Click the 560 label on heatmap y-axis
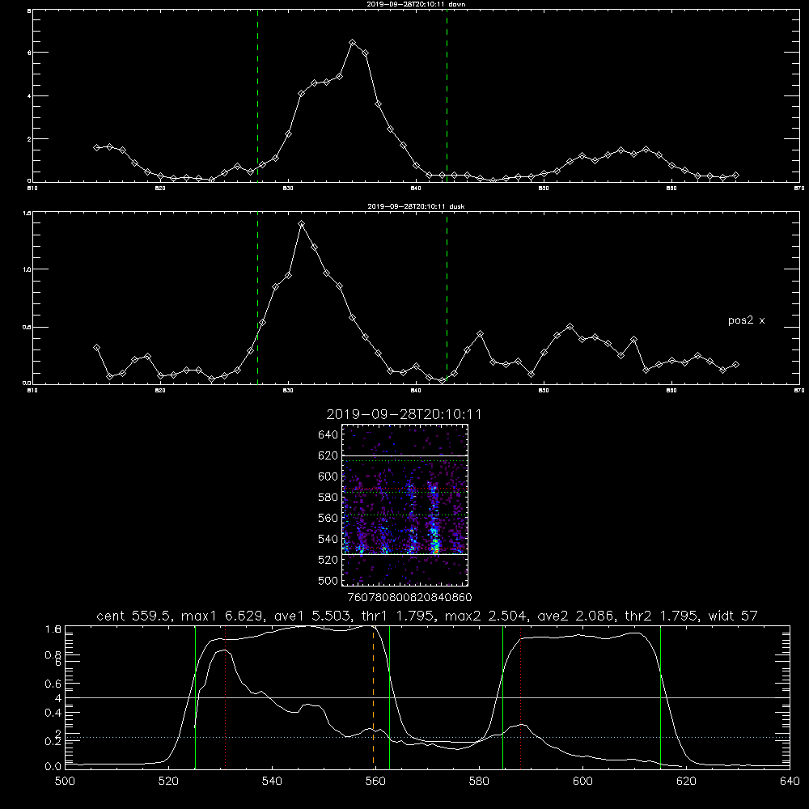809x809 pixels. pyautogui.click(x=328, y=518)
